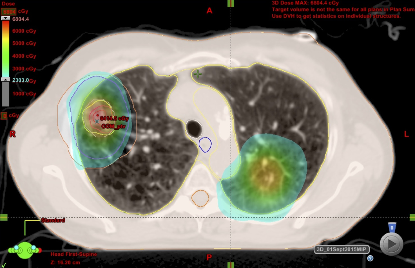This screenshot has height=268, width=415.
Task: Click the '1000 cGy' scale label
Action: click(24, 94)
